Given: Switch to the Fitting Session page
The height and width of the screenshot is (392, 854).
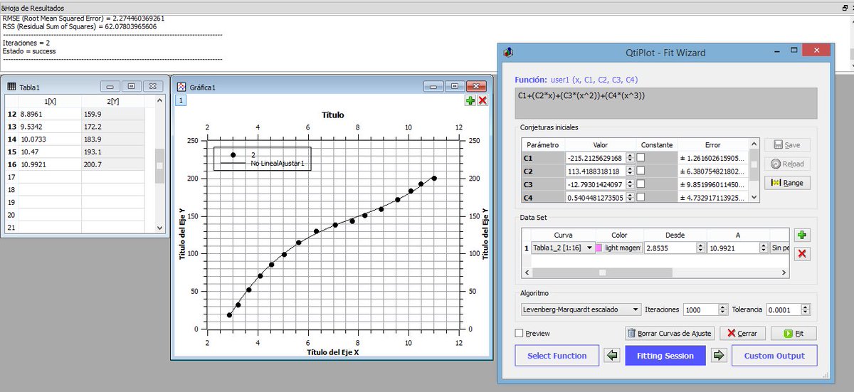Looking at the screenshot, I should [665, 356].
